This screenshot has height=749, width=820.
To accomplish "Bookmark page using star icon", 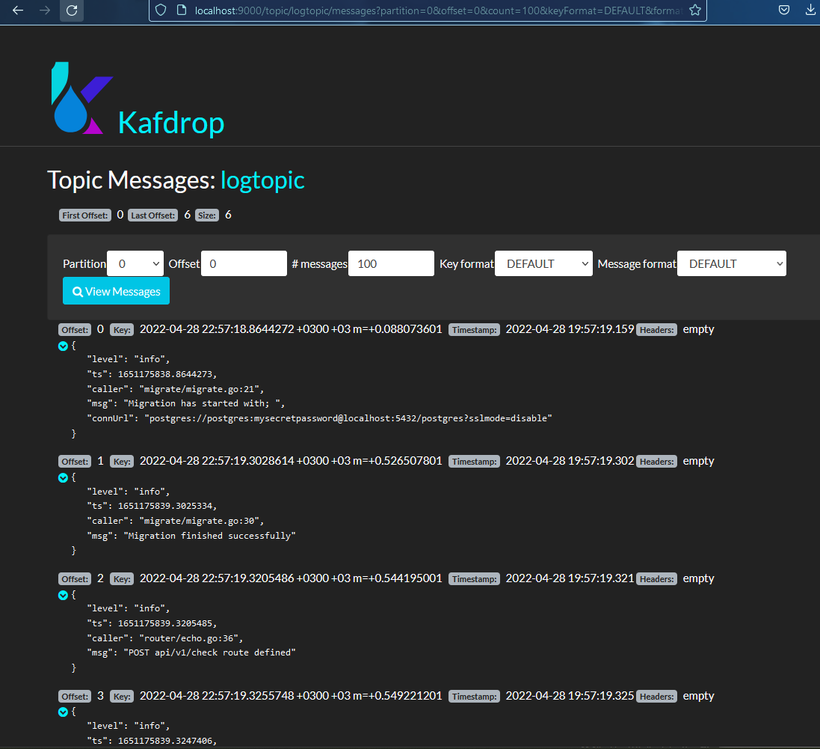I will 694,10.
